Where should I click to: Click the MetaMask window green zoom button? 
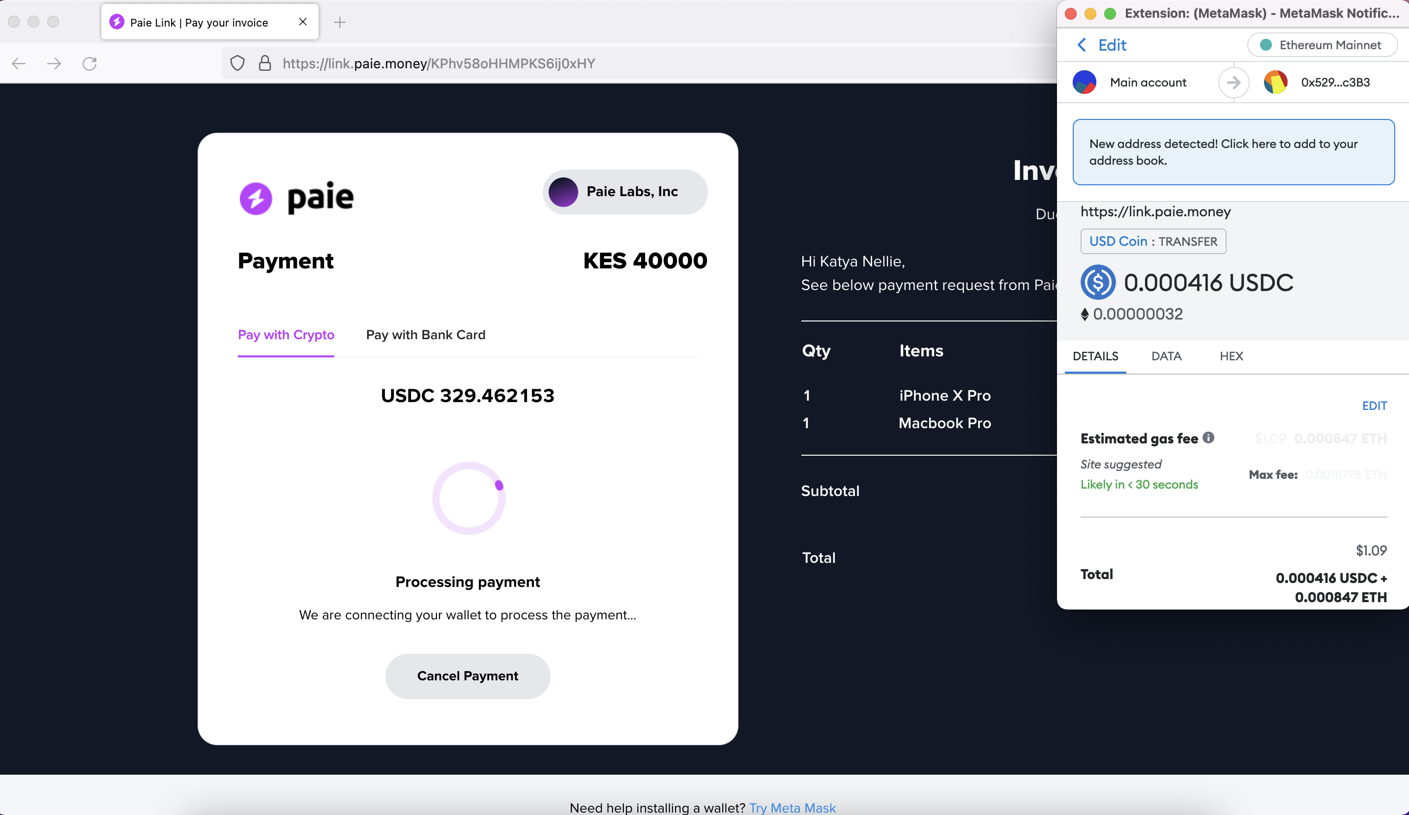pyautogui.click(x=1110, y=13)
